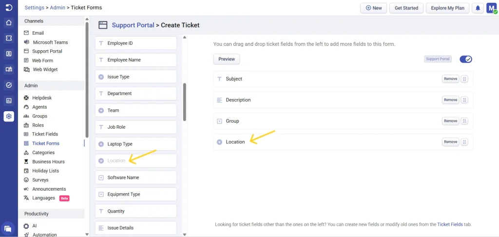Open Ticket Fields in the Admin menu

click(x=45, y=134)
